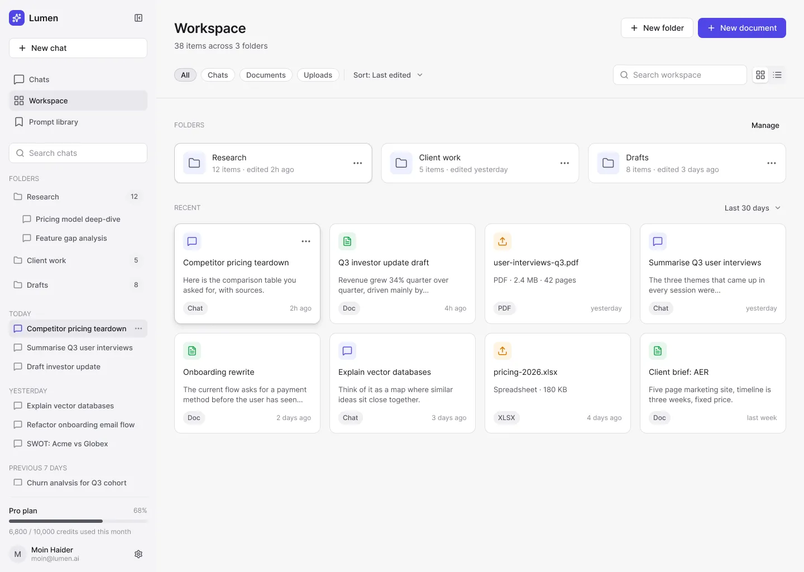This screenshot has width=804, height=572.
Task: Open Competitor pricing teardown card menu
Action: coord(306,241)
